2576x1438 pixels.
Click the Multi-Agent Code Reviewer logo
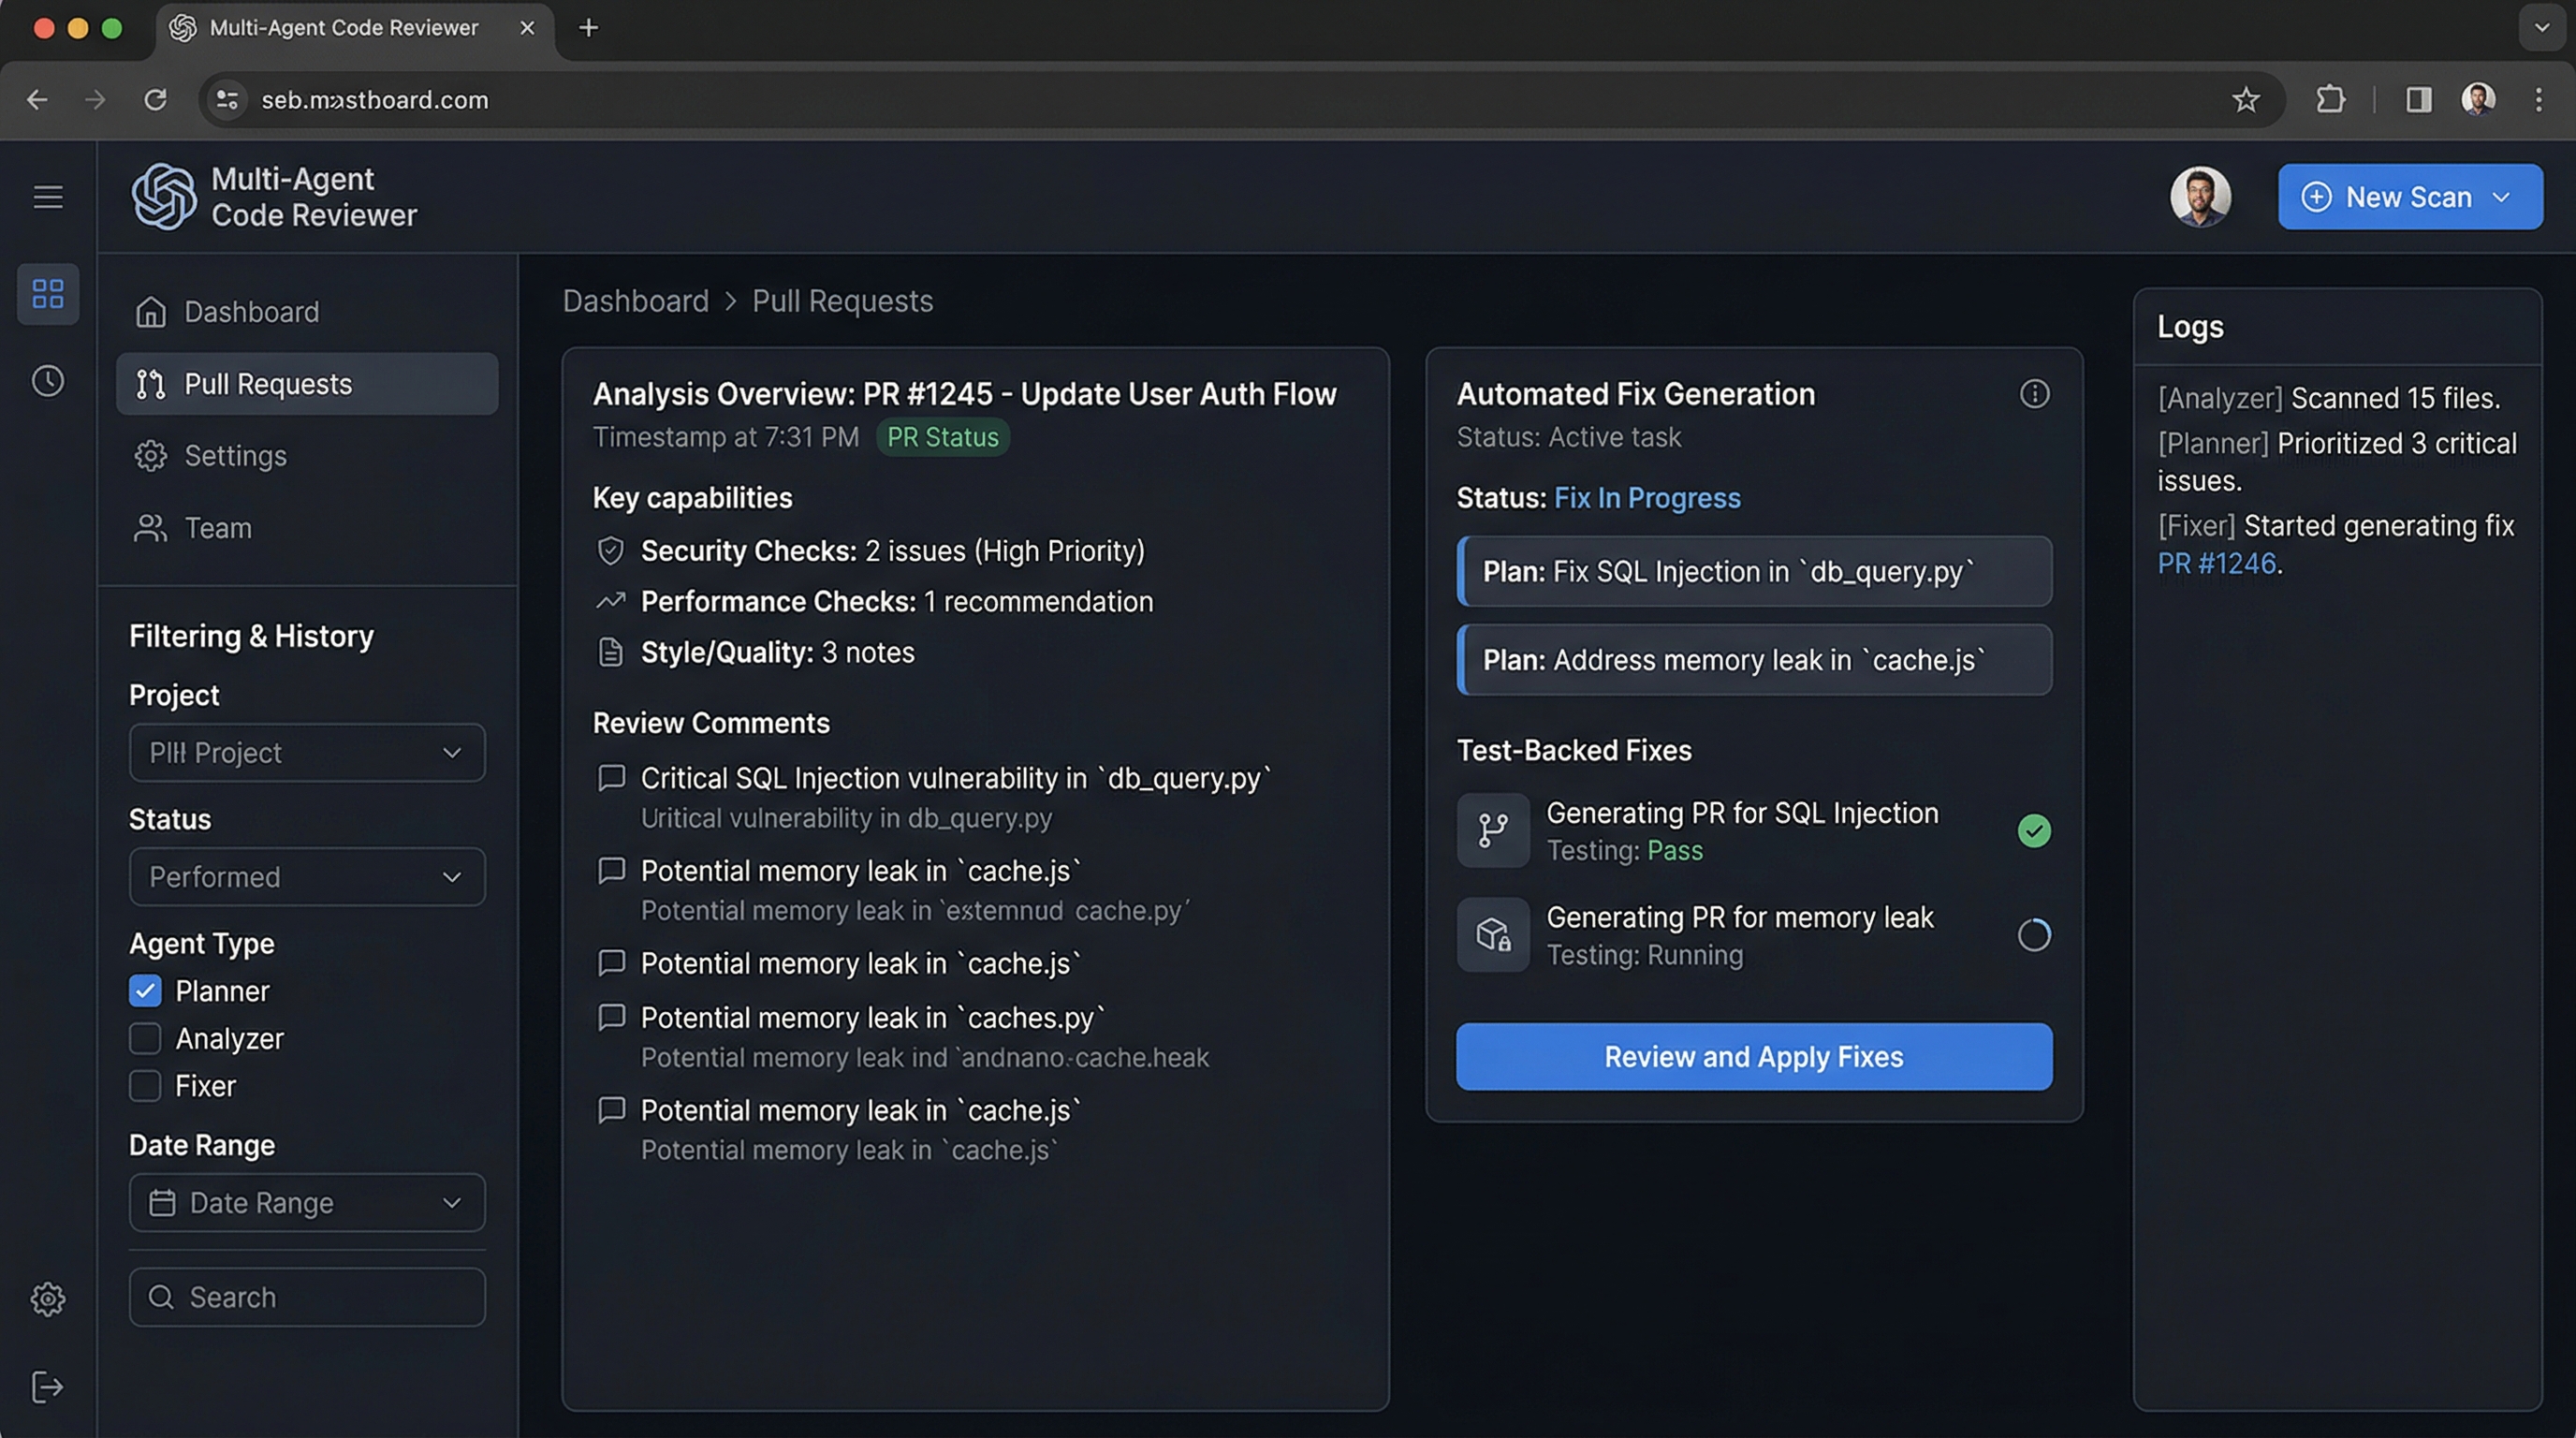(x=165, y=197)
